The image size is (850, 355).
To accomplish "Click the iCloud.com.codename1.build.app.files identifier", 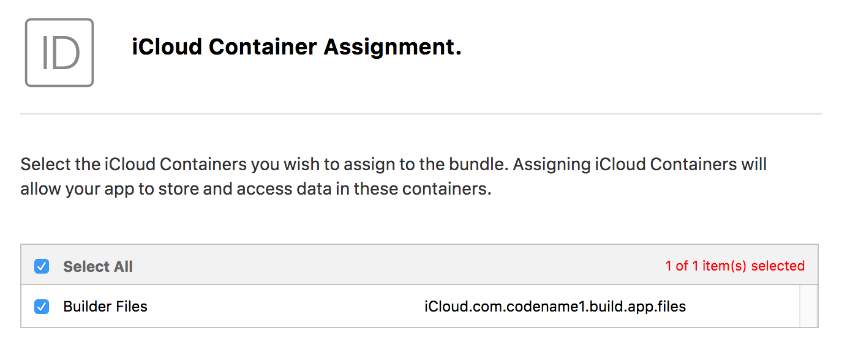I will pyautogui.click(x=555, y=306).
